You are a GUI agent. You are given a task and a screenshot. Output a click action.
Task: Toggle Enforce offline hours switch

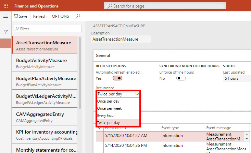(x=181, y=78)
